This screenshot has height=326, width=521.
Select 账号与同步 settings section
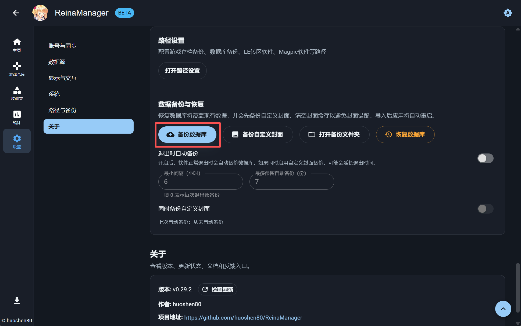pos(88,46)
